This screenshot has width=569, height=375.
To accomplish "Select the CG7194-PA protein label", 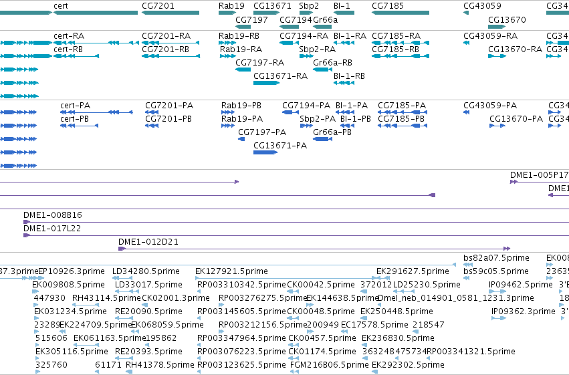I will tap(306, 106).
